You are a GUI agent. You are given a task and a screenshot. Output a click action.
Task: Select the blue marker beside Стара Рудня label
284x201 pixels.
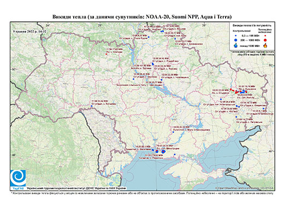click(149, 37)
